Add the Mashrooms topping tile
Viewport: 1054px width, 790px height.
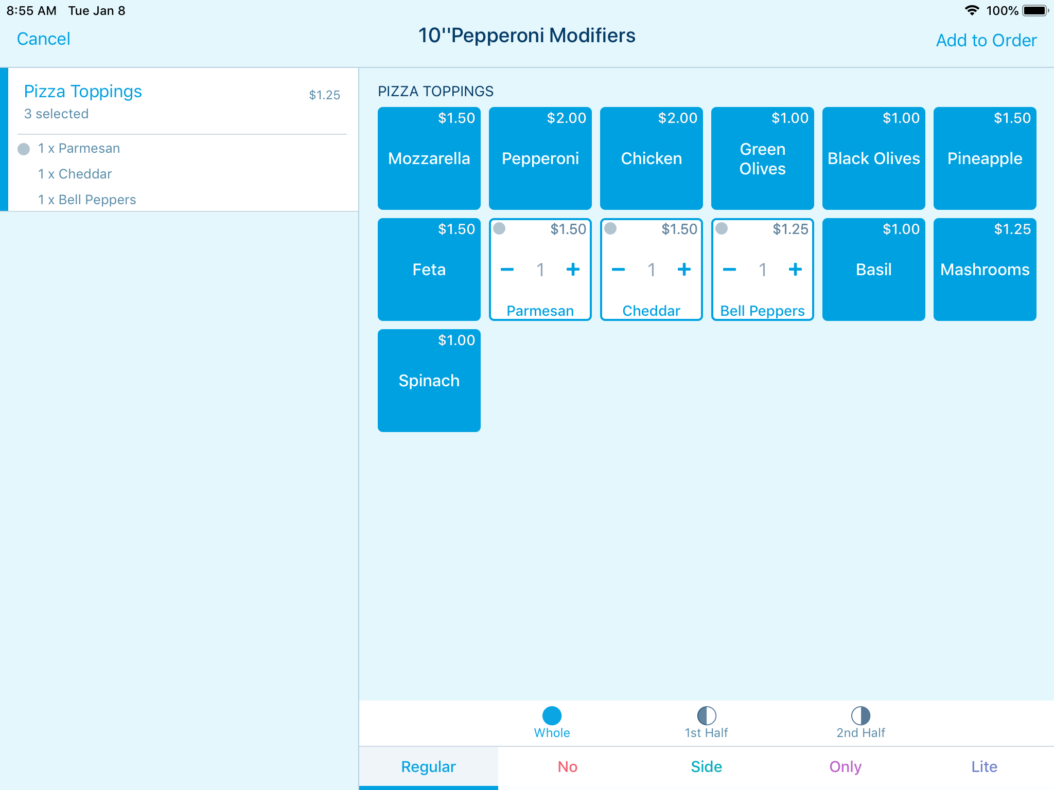coord(985,270)
